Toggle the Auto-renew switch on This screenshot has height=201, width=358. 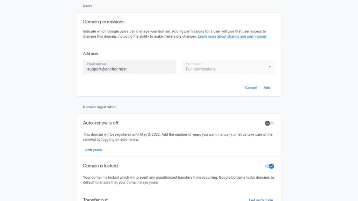tap(269, 123)
